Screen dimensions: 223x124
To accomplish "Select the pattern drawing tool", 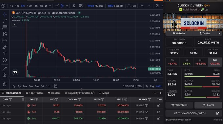I will point(5,34).
